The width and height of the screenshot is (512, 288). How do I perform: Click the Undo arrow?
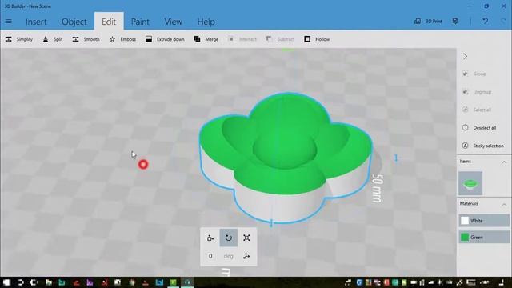coord(486,22)
